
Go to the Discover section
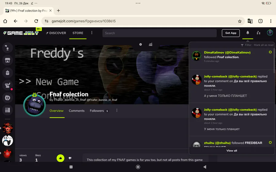(56, 33)
